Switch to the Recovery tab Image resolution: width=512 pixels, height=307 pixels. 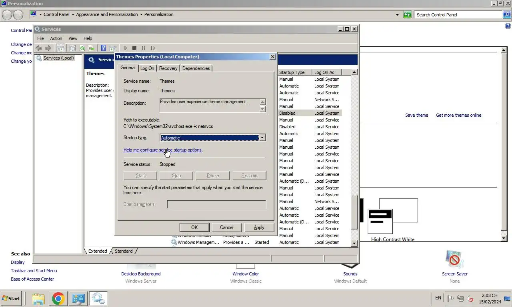(168, 68)
